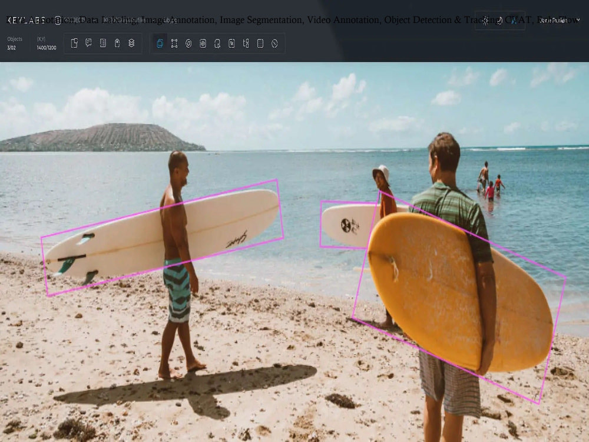Viewport: 589px width, 442px height.
Task: Select the white longboard annotation box
Action: [x=163, y=238]
